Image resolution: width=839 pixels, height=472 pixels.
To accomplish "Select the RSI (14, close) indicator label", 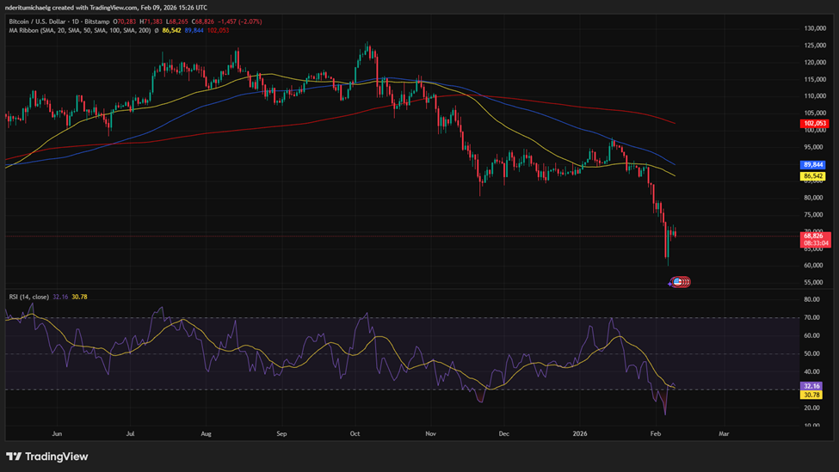I will (x=28, y=297).
